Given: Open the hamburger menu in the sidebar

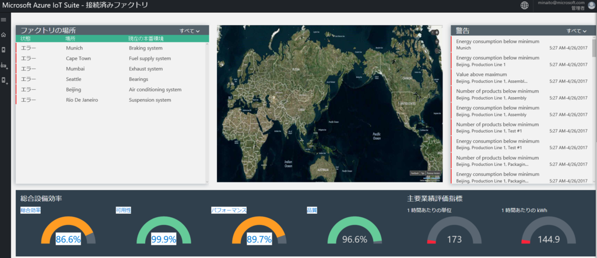Looking at the screenshot, I should (3, 19).
